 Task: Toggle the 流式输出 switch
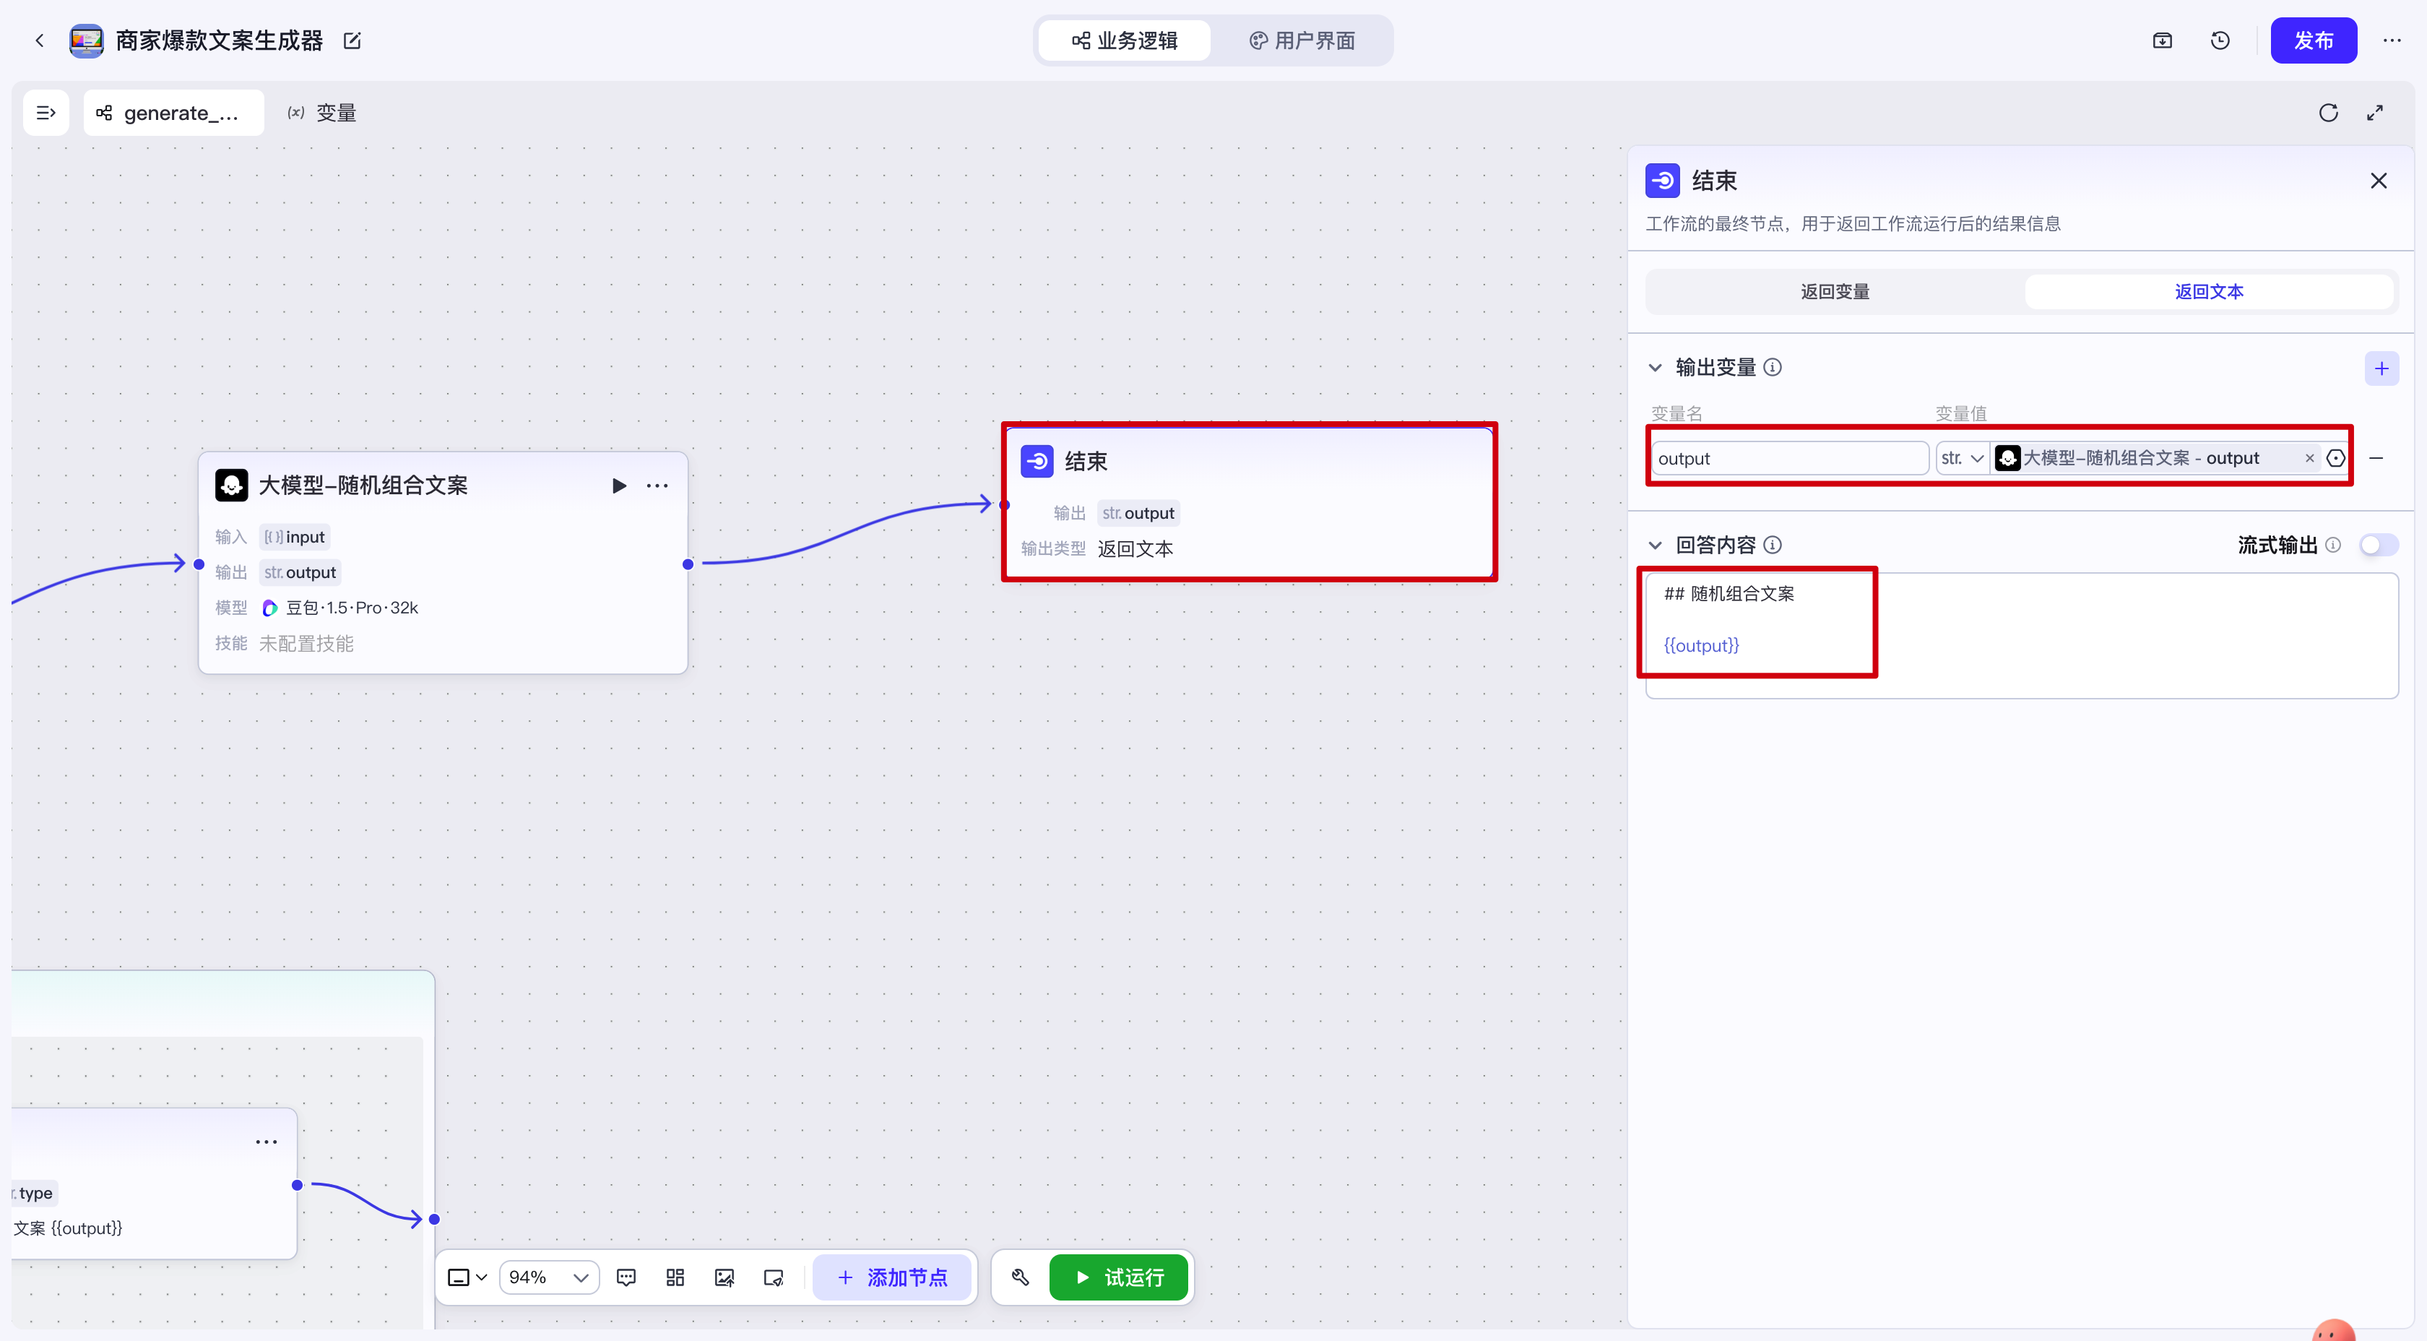coord(2377,545)
